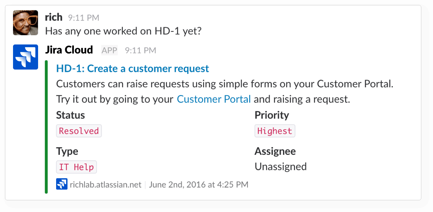433x212 pixels.
Task: Click the Priority field label
Action: click(x=272, y=115)
